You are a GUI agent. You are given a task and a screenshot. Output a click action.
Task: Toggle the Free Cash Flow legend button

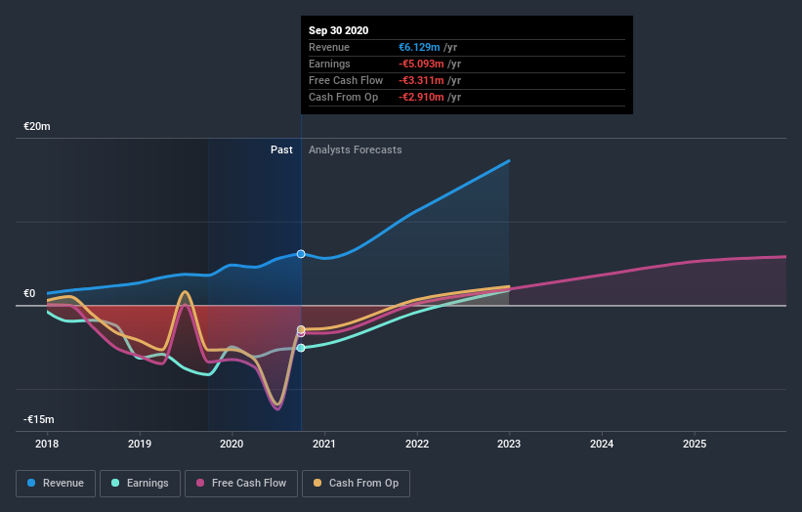pyautogui.click(x=241, y=484)
